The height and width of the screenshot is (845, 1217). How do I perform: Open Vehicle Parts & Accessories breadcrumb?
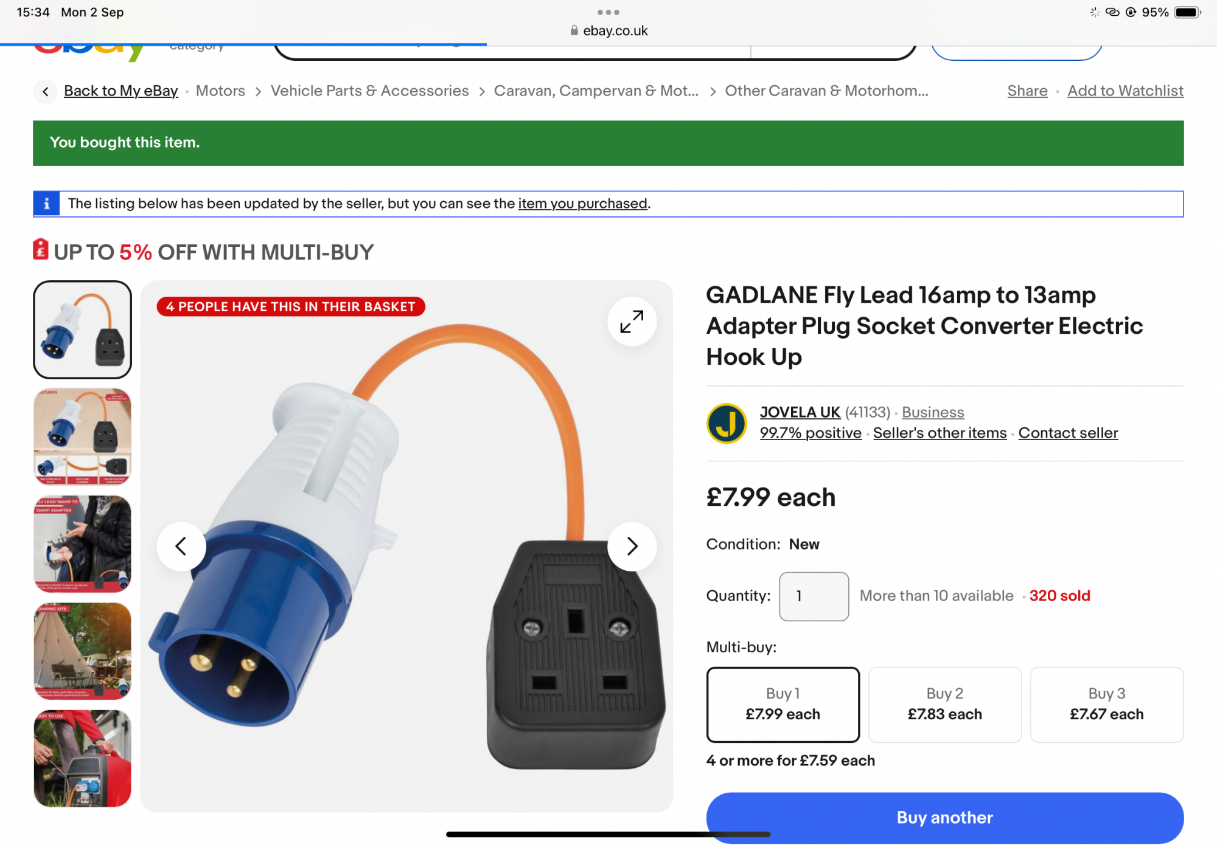click(x=370, y=91)
